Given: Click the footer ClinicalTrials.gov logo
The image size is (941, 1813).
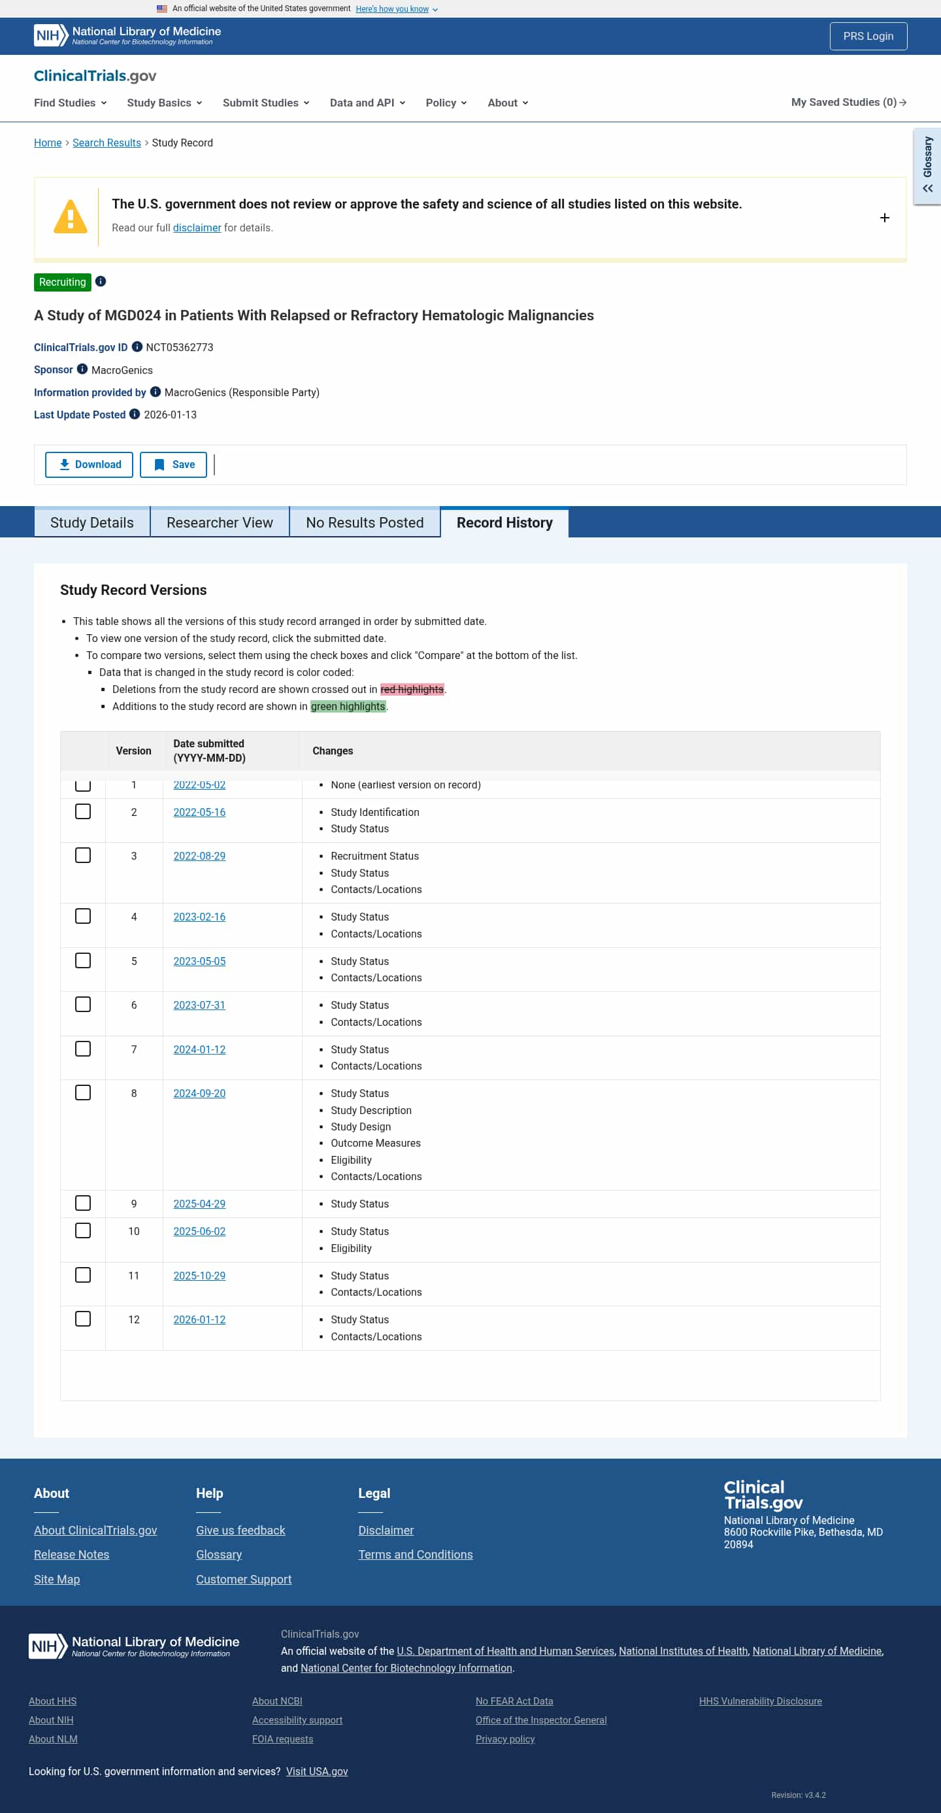Looking at the screenshot, I should (x=763, y=1495).
